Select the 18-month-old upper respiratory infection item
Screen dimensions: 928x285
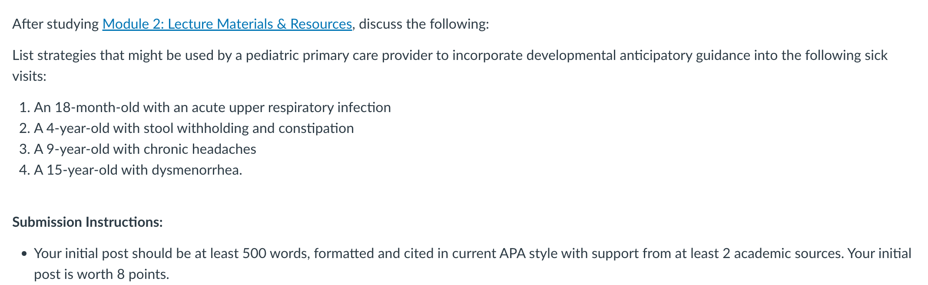pyautogui.click(x=212, y=107)
